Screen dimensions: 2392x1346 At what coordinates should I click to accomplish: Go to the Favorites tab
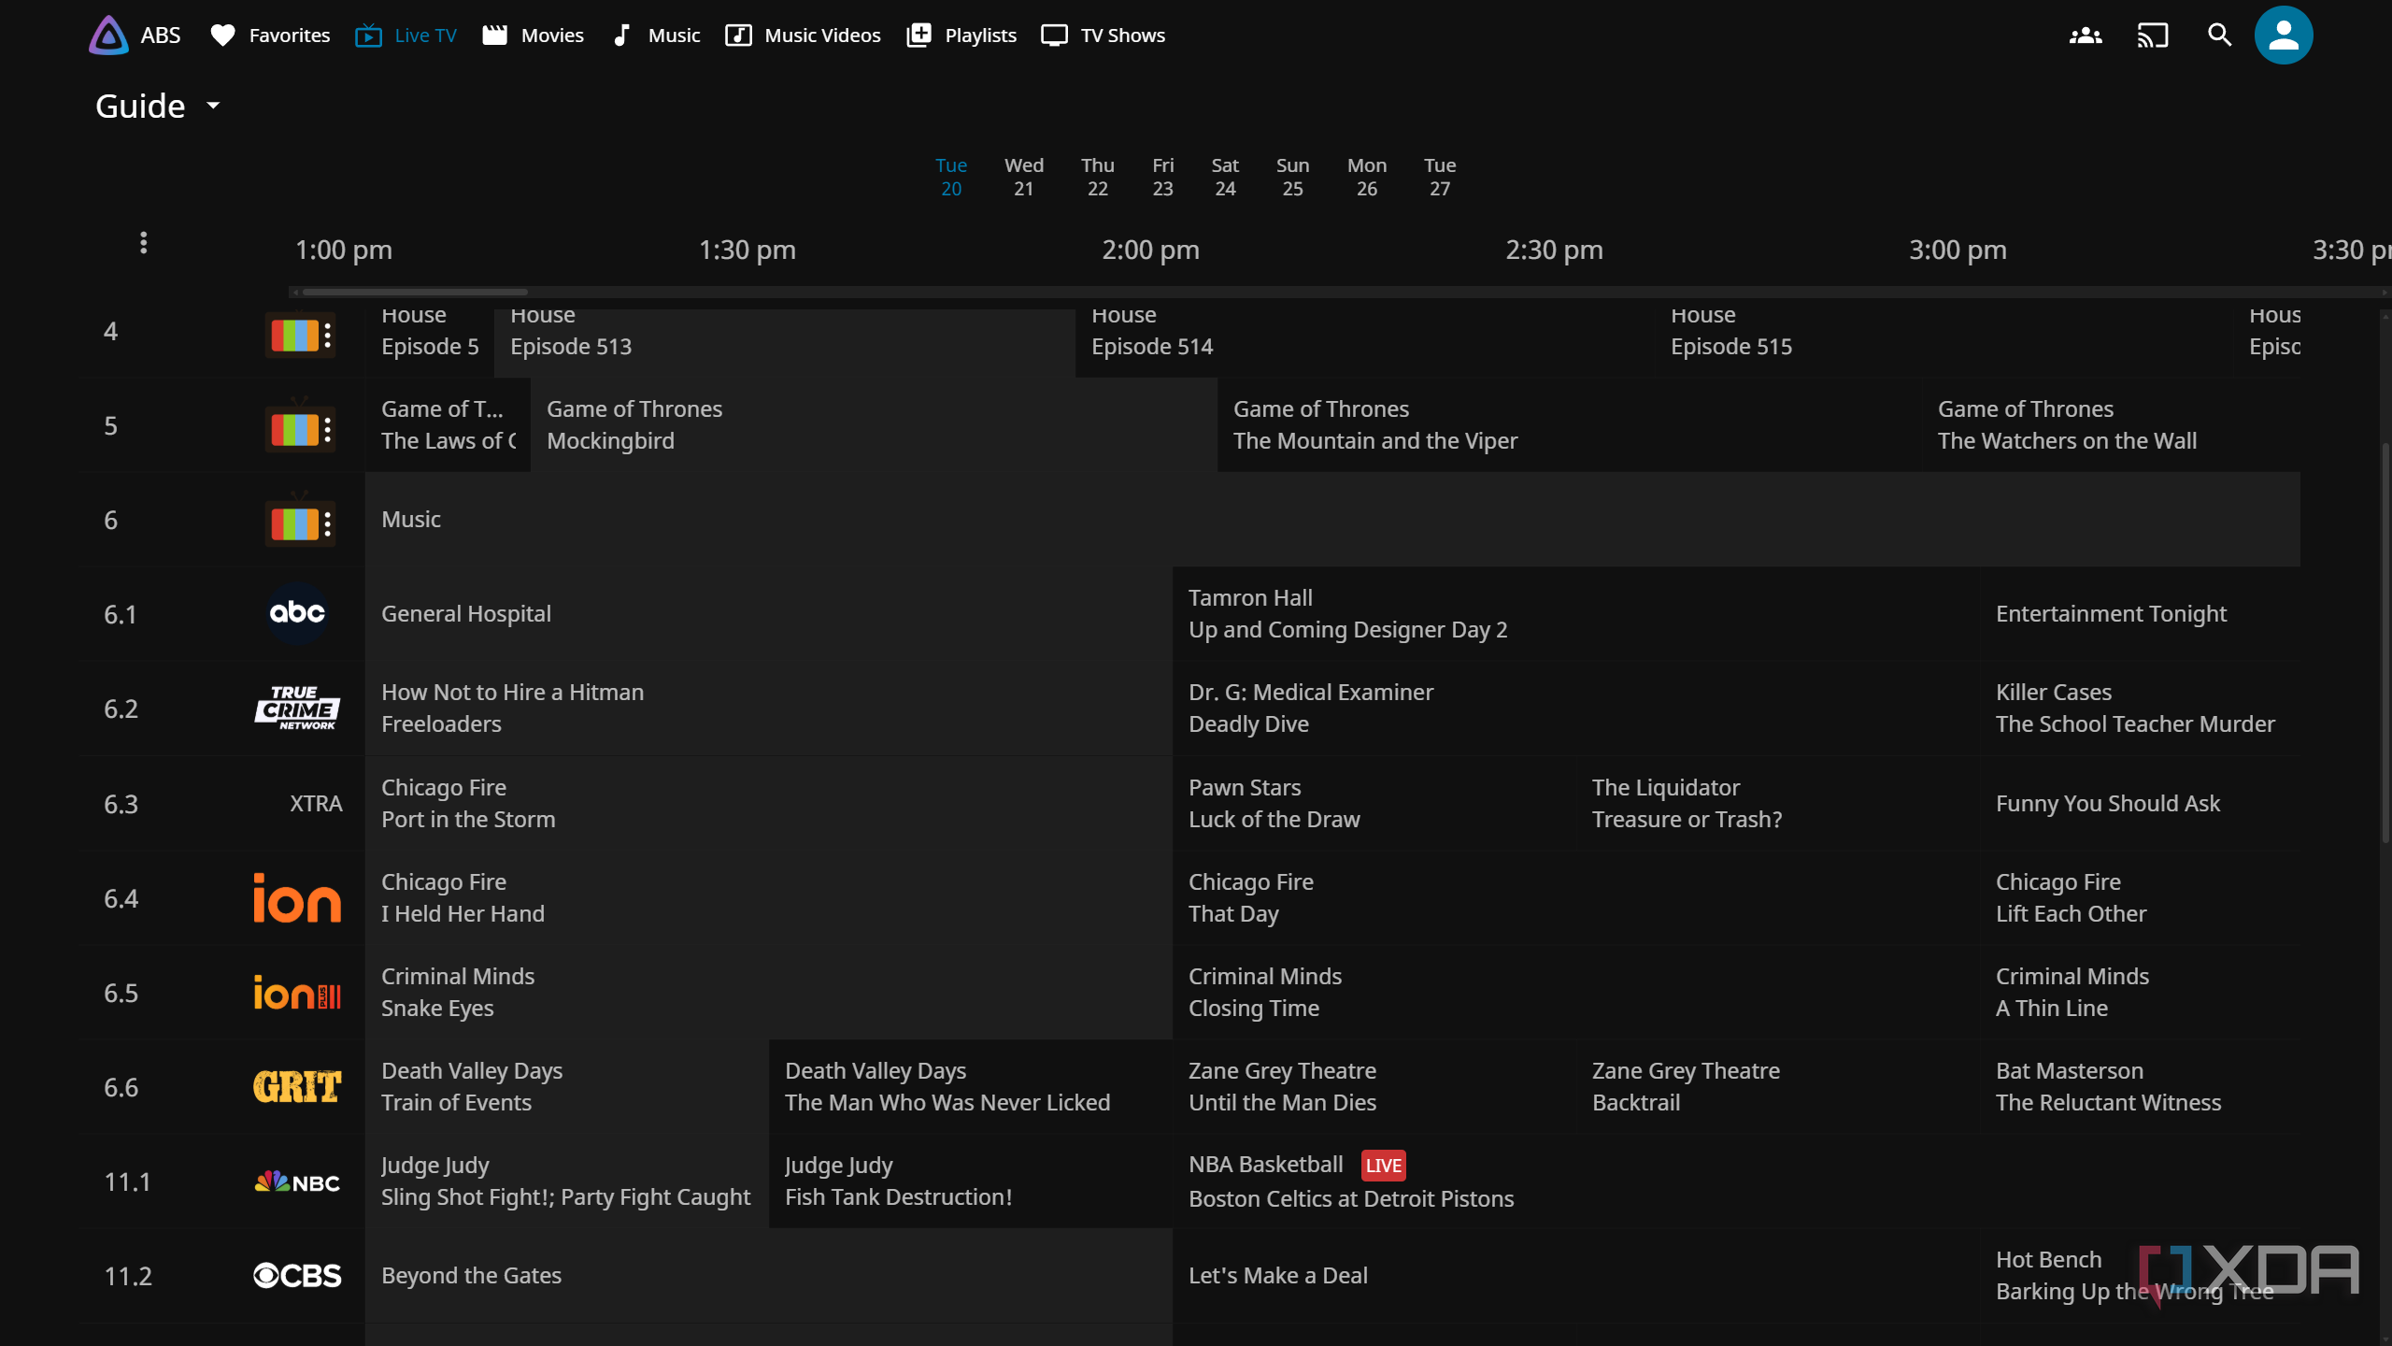270,36
